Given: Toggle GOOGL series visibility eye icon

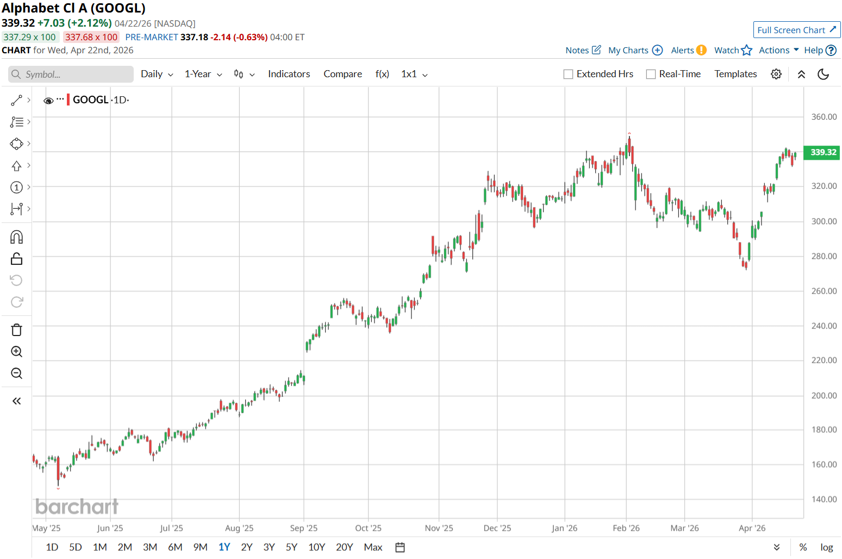Looking at the screenshot, I should [48, 101].
